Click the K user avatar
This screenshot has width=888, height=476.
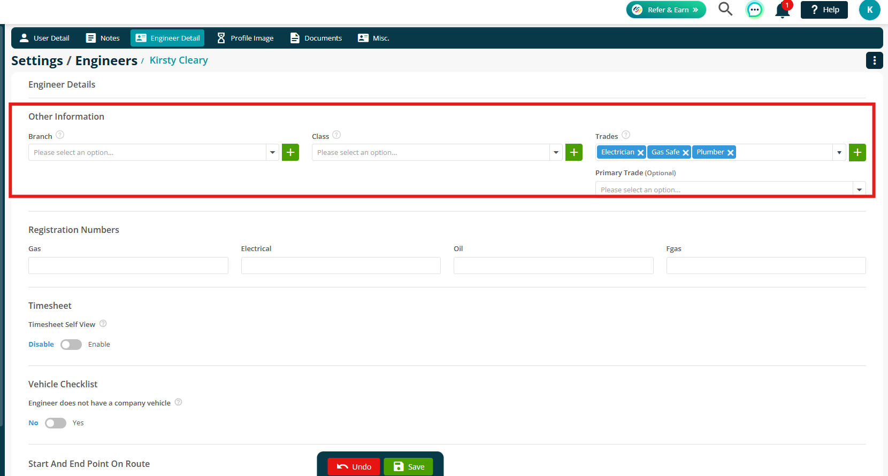pyautogui.click(x=869, y=10)
